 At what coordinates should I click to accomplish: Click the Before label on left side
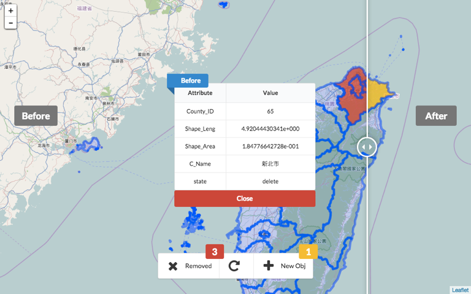pos(36,116)
